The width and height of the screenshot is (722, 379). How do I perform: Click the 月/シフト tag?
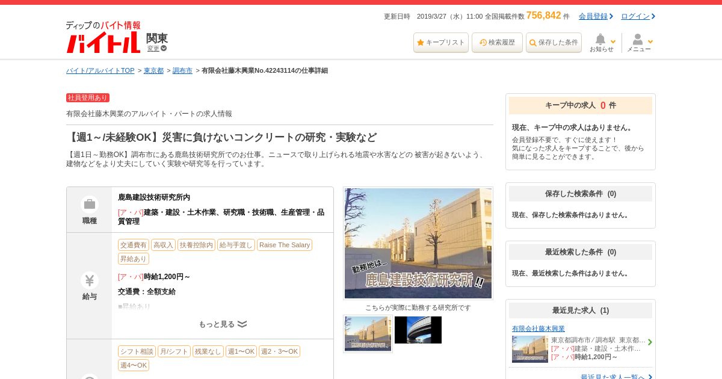click(x=174, y=351)
